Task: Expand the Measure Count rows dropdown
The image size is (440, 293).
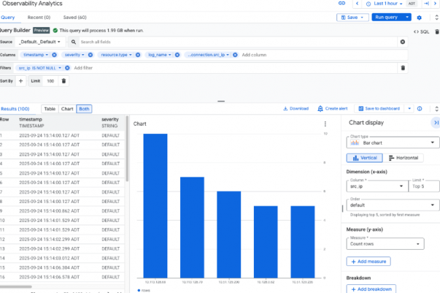Action: point(385,244)
